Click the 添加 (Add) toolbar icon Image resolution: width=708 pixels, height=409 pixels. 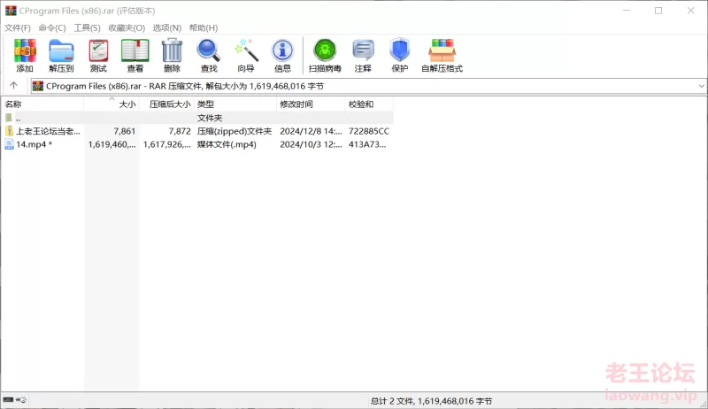click(25, 50)
